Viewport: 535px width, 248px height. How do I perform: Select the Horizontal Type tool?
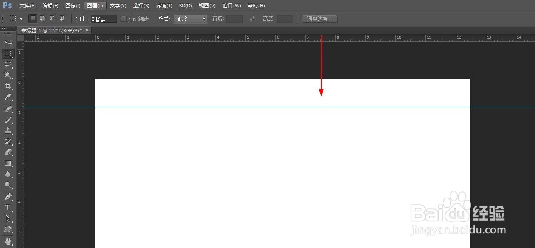click(8, 208)
